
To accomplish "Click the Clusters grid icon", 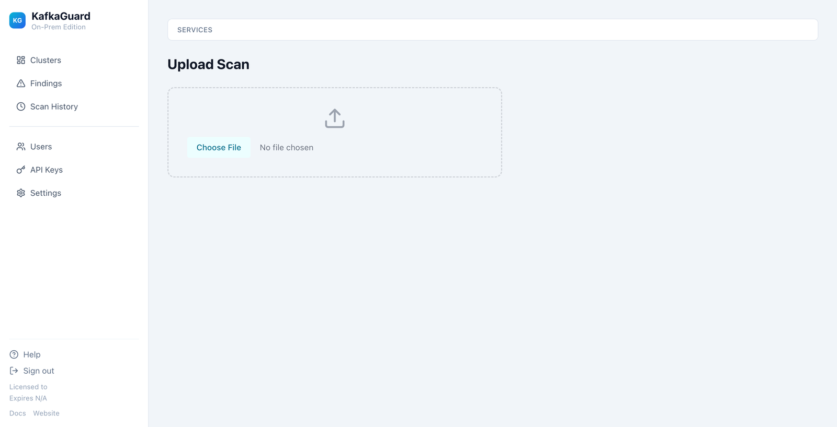I will pyautogui.click(x=21, y=60).
